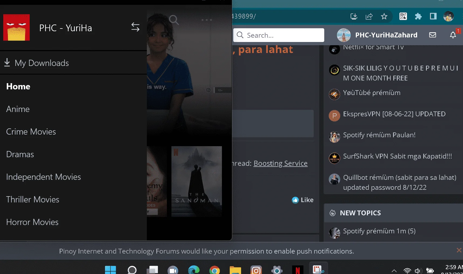Open forum notifications bell icon
Image resolution: width=463 pixels, height=274 pixels.
453,35
